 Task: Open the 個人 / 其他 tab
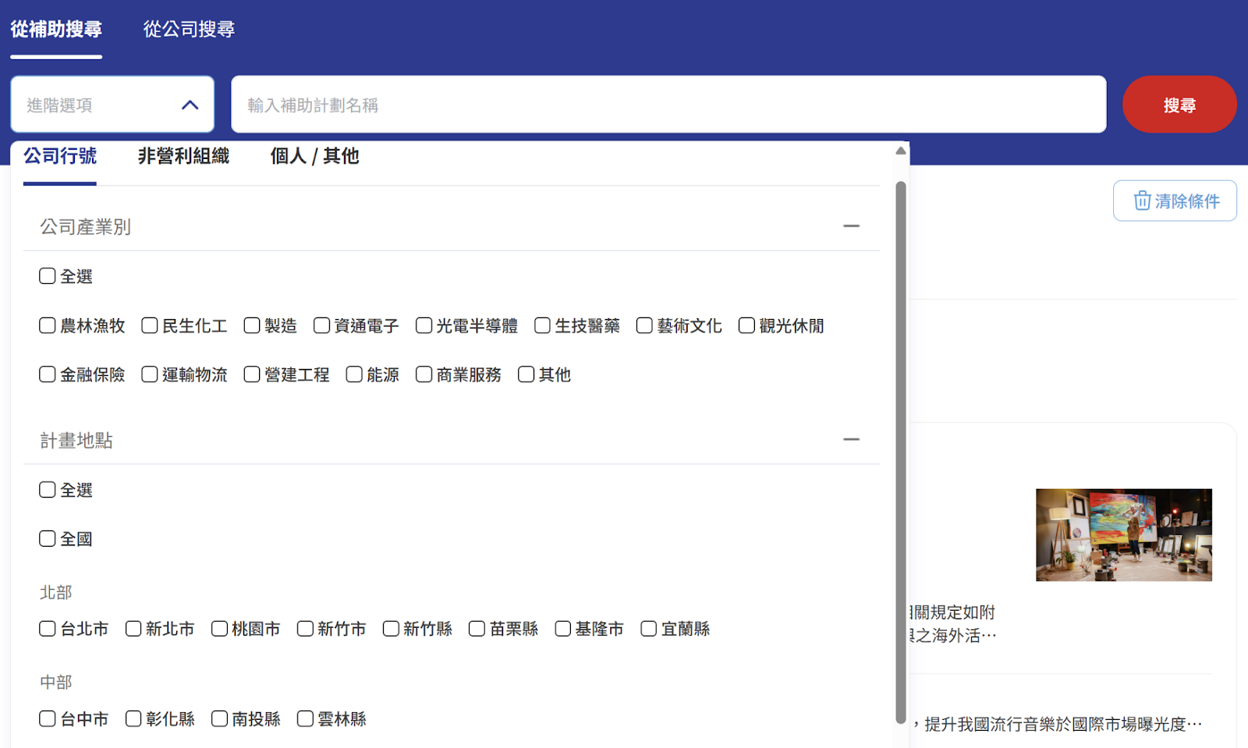(x=314, y=156)
